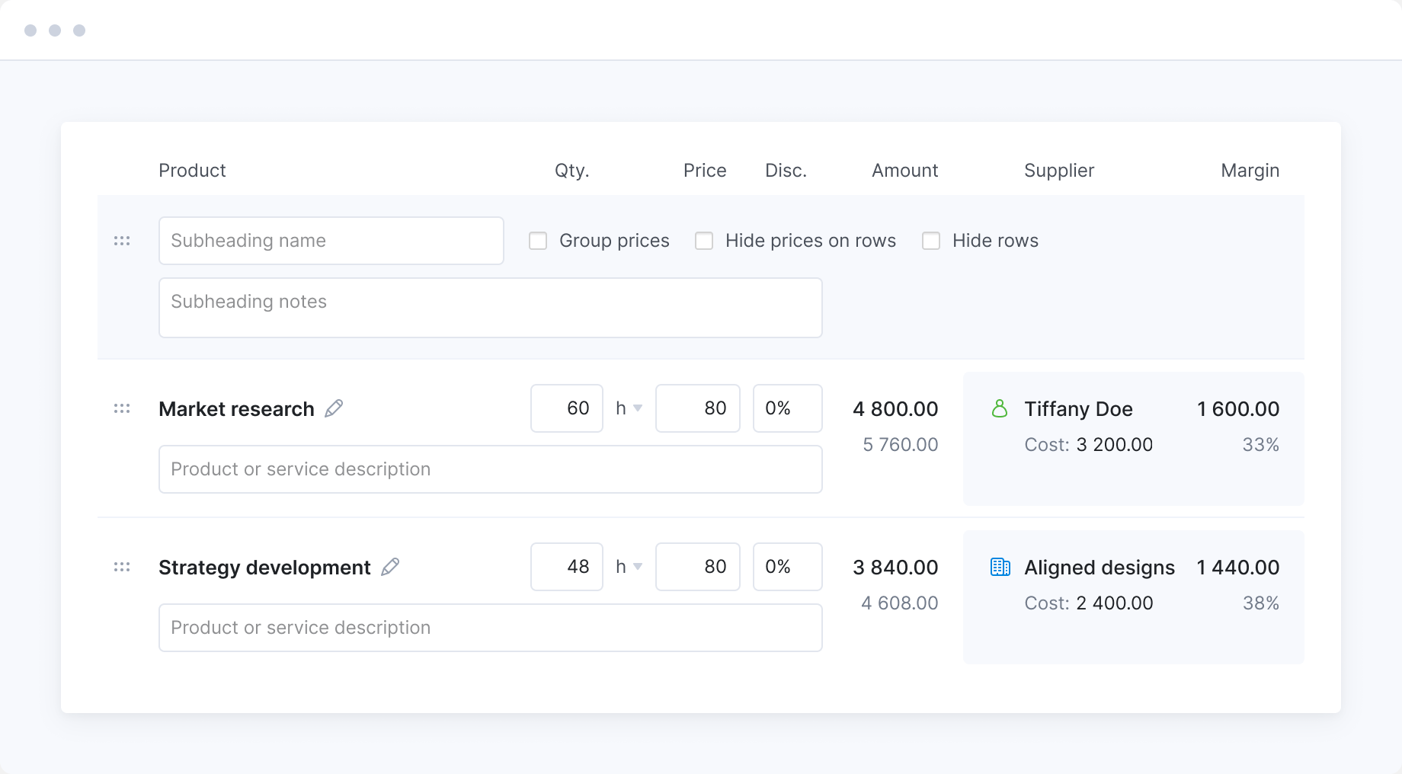Image resolution: width=1402 pixels, height=774 pixels.
Task: Click Market research price field
Action: [698, 408]
